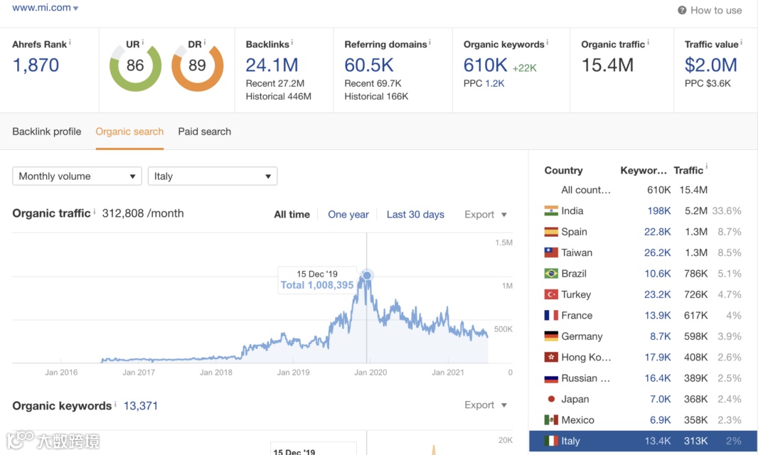
Task: Open the Monthly volume dropdown
Action: 77,176
